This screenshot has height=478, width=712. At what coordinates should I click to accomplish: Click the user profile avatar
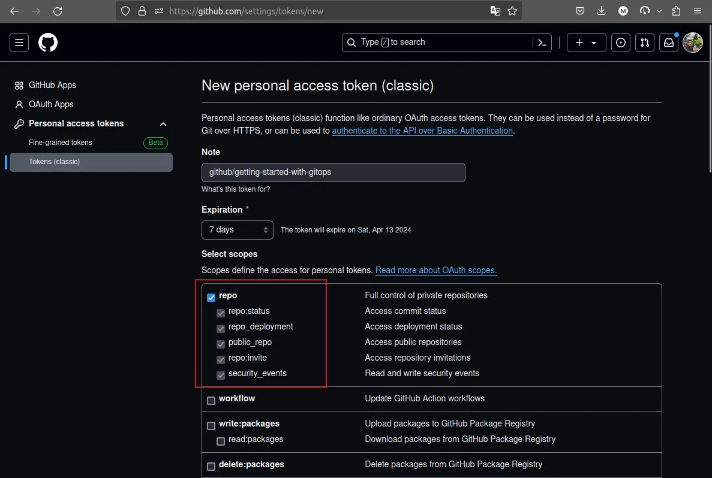(693, 43)
